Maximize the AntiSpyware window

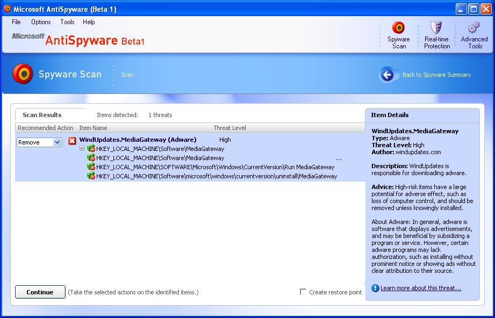(474, 9)
